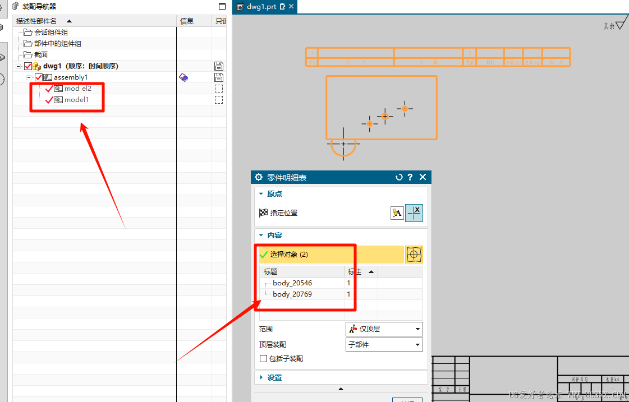Click the Read-only column header
This screenshot has width=629, height=402.
coord(219,21)
